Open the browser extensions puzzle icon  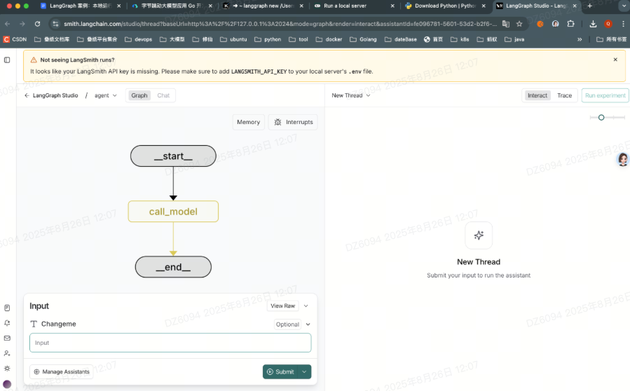tap(570, 24)
